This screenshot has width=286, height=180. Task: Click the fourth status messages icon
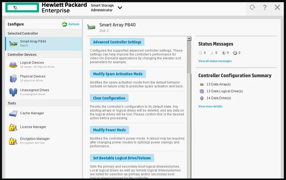[235, 53]
